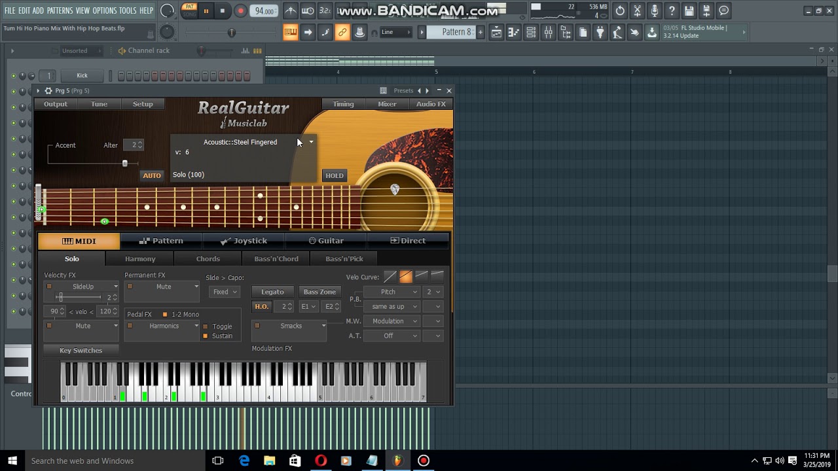Open the Modulation M.W. dropdown
The width and height of the screenshot is (838, 471).
pyautogui.click(x=392, y=321)
